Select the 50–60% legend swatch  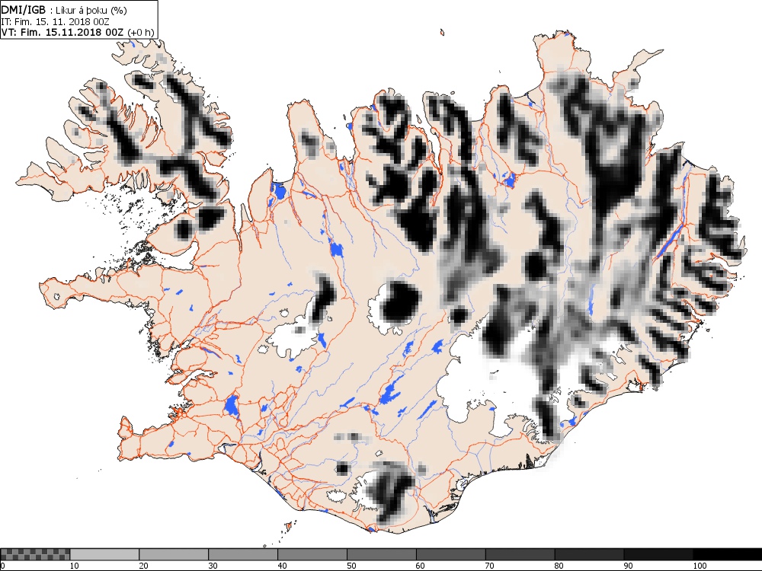[x=382, y=554]
